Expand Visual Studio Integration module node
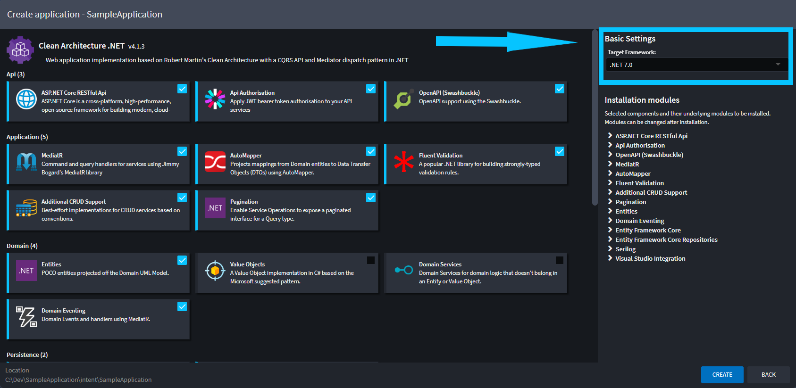 pos(610,258)
